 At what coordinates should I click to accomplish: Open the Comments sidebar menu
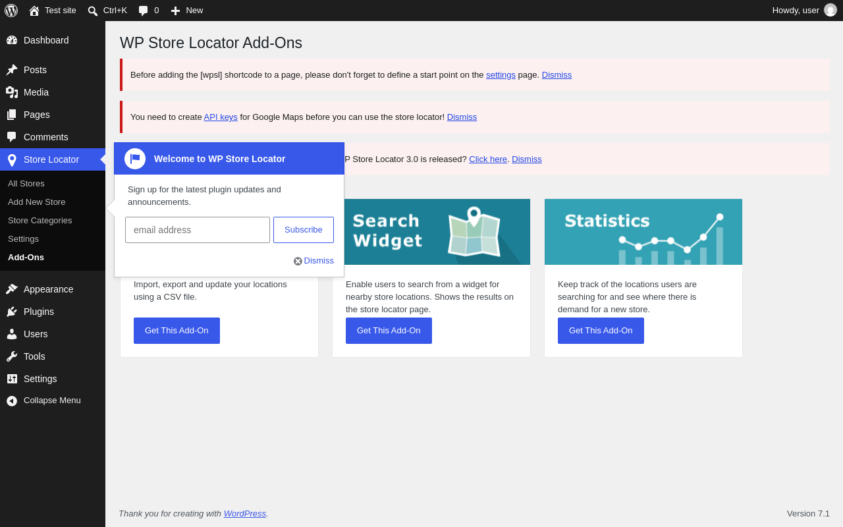tap(53, 137)
